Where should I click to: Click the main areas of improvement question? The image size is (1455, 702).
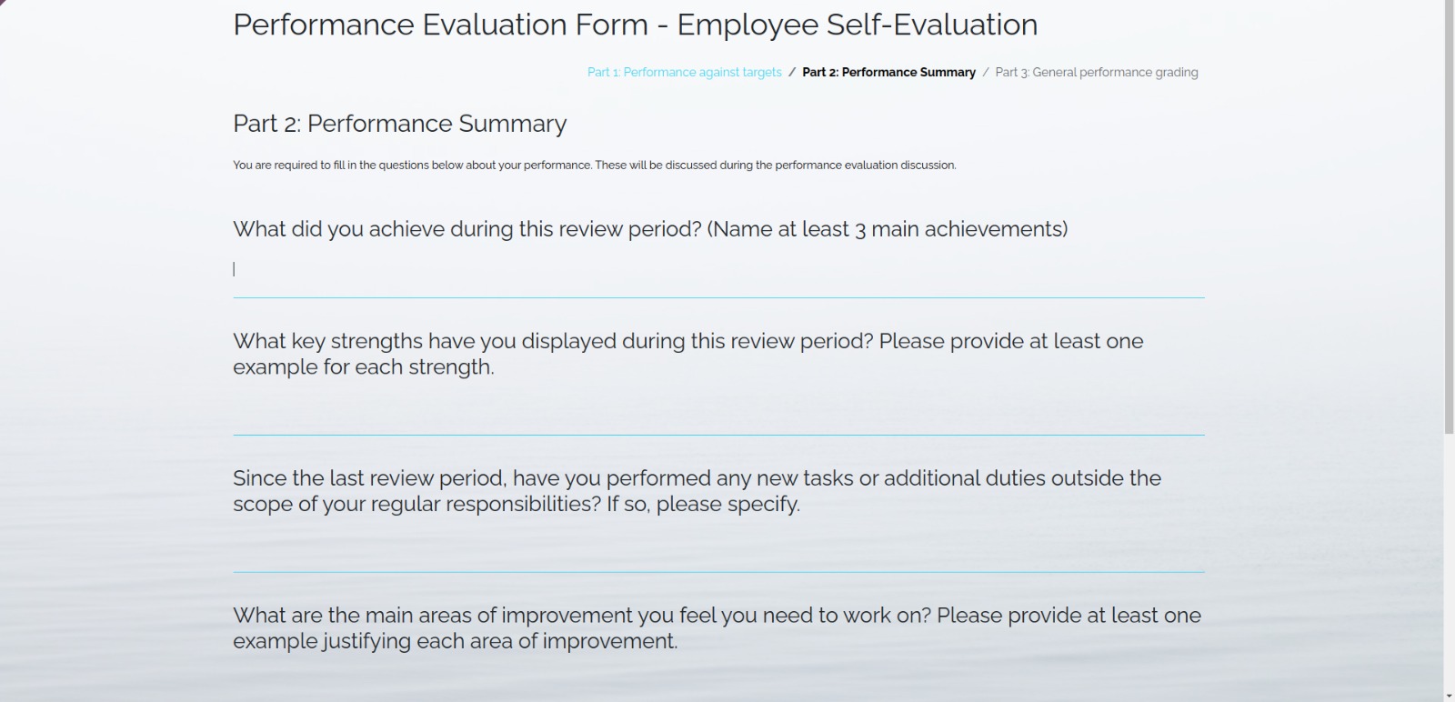[717, 628]
